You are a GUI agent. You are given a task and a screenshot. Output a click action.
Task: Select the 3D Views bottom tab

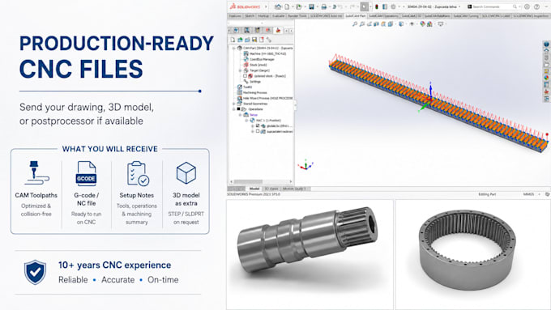click(x=271, y=189)
